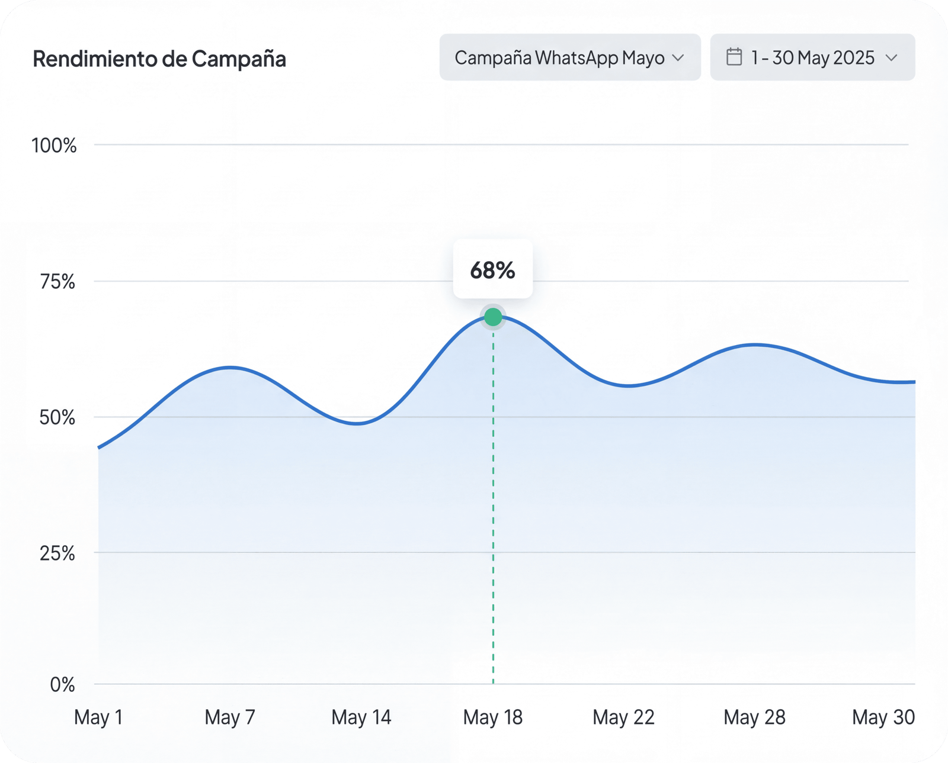Click the green data point marker

(x=493, y=317)
